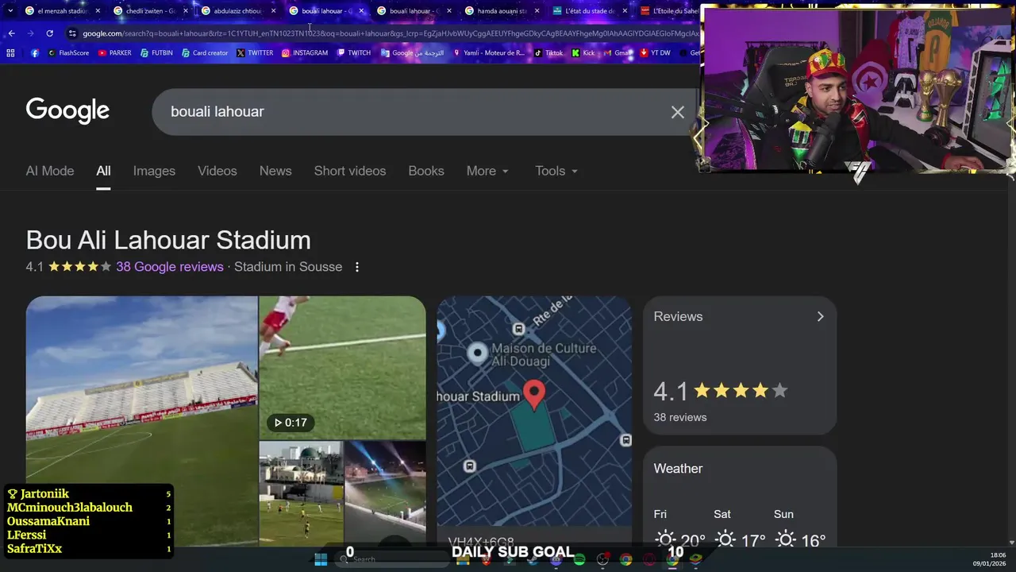Show Images search results
The height and width of the screenshot is (572, 1016).
pyautogui.click(x=154, y=171)
